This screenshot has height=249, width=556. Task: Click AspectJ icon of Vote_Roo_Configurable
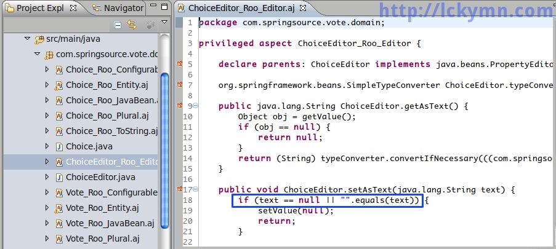(x=59, y=192)
